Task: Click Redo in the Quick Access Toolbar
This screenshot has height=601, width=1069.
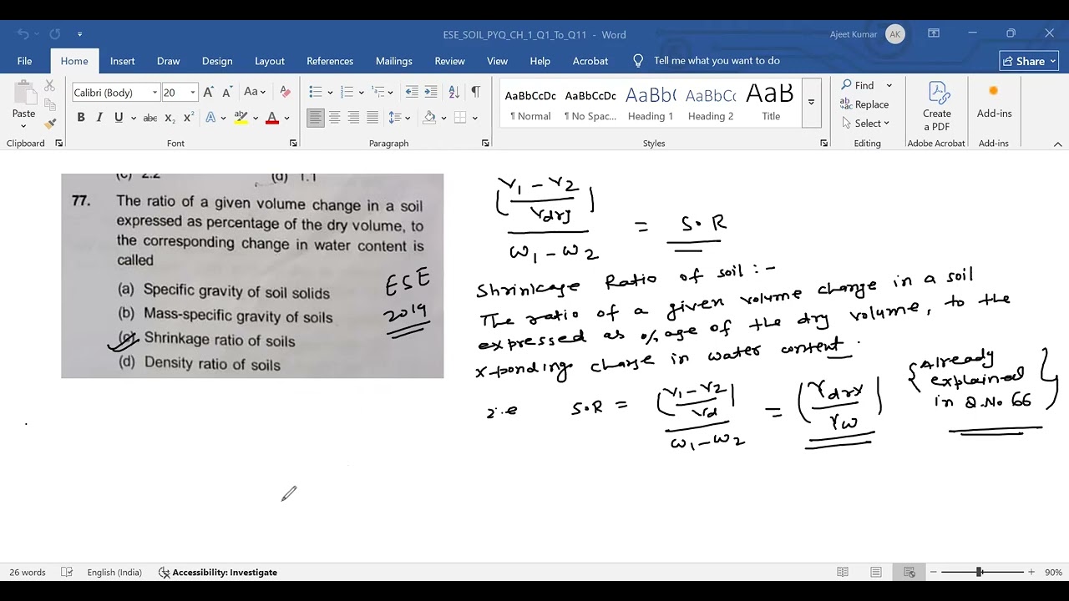Action: (54, 34)
